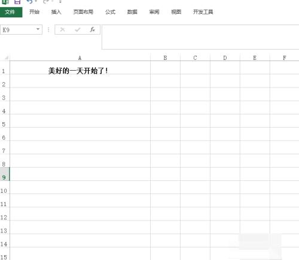The image size is (299, 260).
Task: Switch to the 公式 ribbon tab
Action: (110, 12)
